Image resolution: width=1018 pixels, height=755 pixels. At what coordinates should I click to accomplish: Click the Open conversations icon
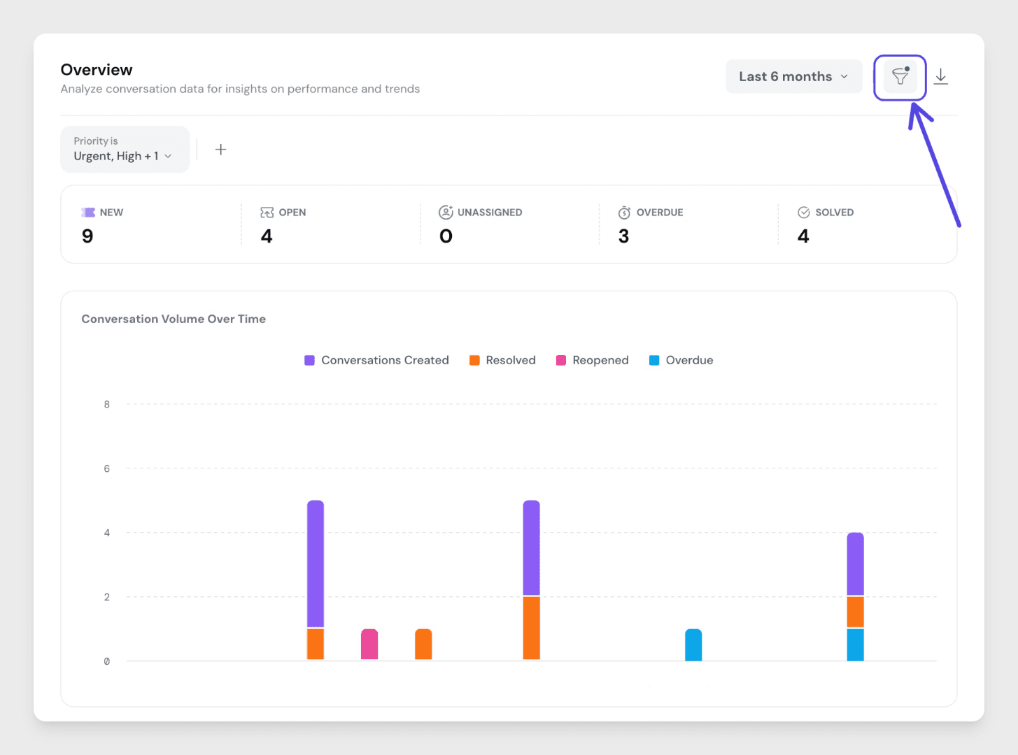click(267, 213)
